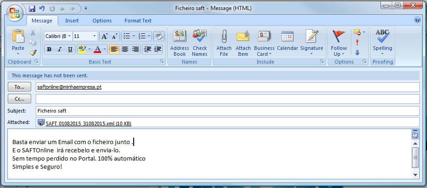Mark message as Low Importance

(x=357, y=53)
